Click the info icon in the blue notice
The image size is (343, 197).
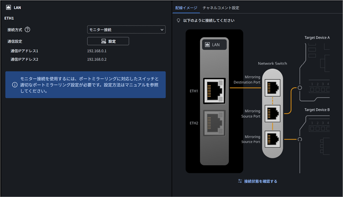(15, 85)
